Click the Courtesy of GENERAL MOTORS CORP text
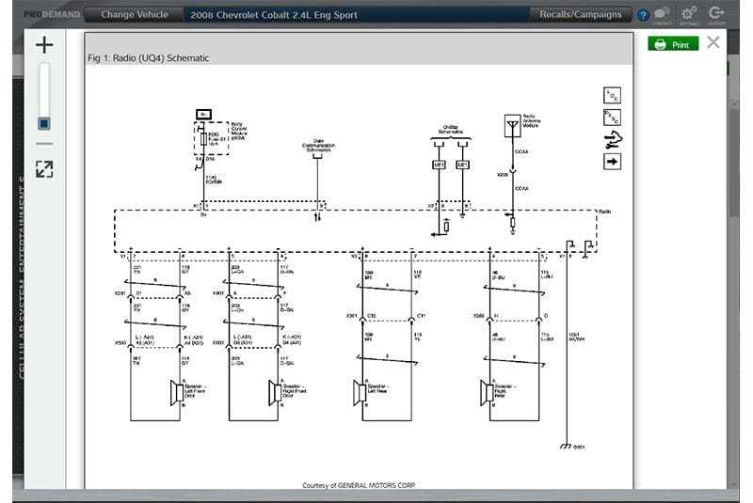 pos(359,485)
